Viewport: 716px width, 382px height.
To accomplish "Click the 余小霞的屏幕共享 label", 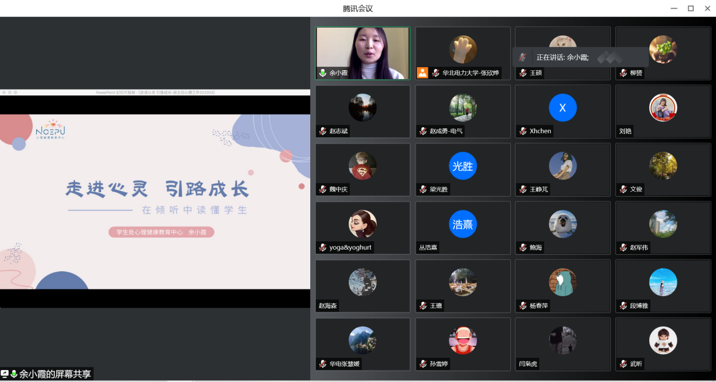I will [x=55, y=374].
